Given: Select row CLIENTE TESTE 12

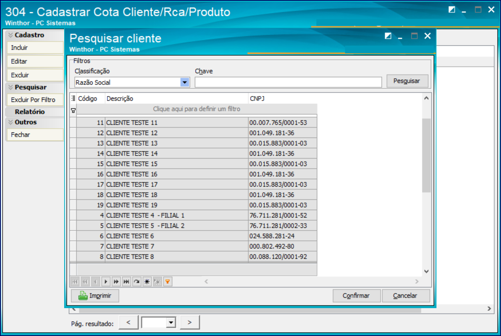Looking at the screenshot, I should [193, 133].
